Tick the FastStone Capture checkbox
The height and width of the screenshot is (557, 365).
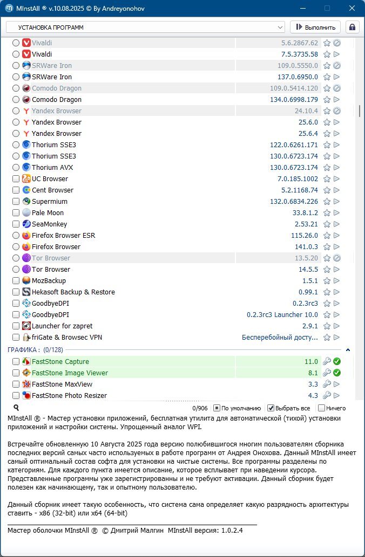tap(16, 362)
